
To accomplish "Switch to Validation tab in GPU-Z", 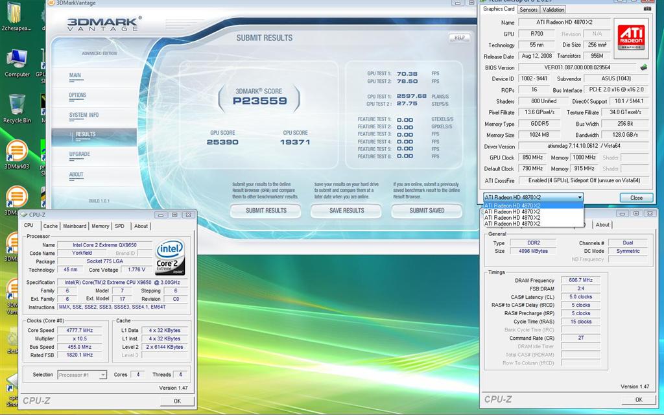I will (553, 9).
